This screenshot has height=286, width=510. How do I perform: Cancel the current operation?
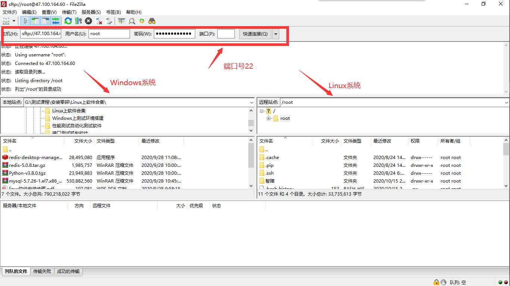88,21
